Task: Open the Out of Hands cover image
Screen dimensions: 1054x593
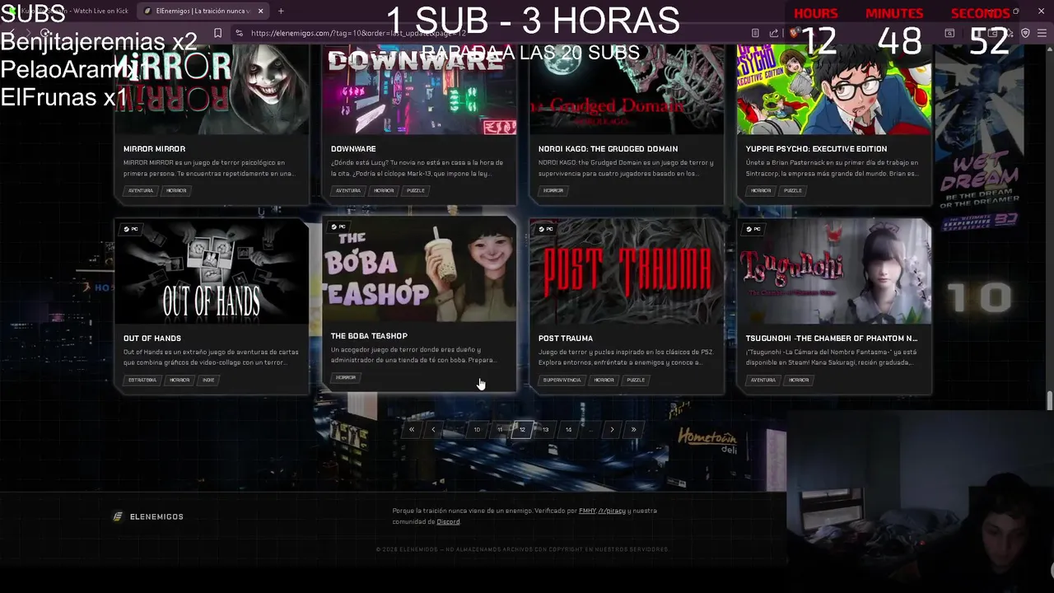Action: (x=212, y=271)
